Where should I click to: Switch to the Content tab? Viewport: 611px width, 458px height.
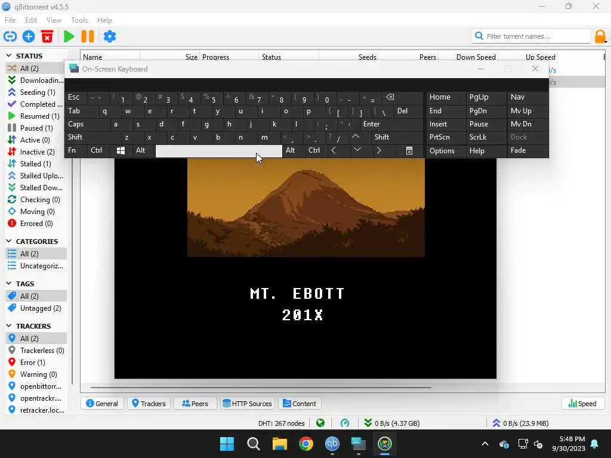pos(300,404)
